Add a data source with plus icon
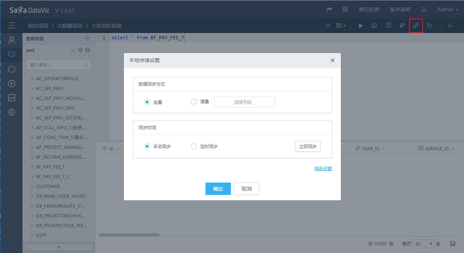 (87, 38)
